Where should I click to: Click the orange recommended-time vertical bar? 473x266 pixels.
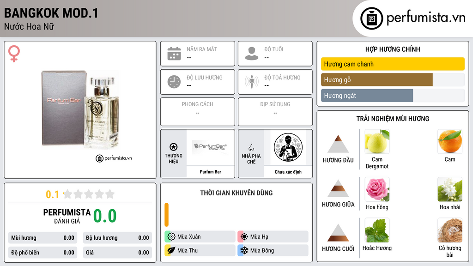(x=166, y=215)
